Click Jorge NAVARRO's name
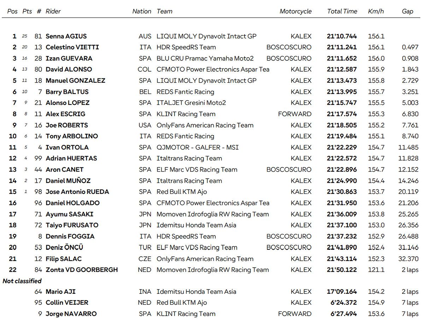This screenshot has height=320, width=424. [71, 314]
